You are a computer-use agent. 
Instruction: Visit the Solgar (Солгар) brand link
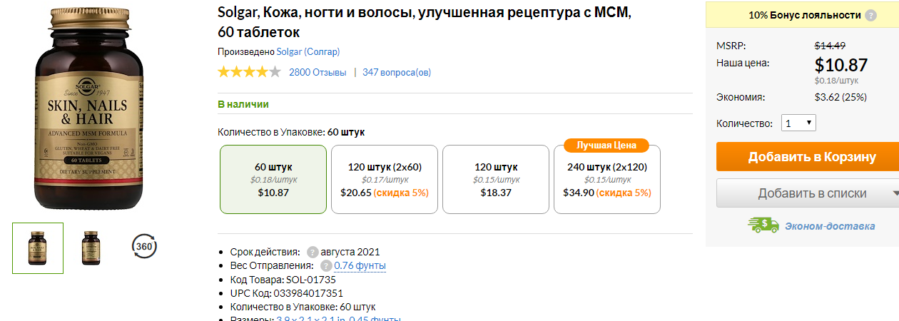coord(308,51)
